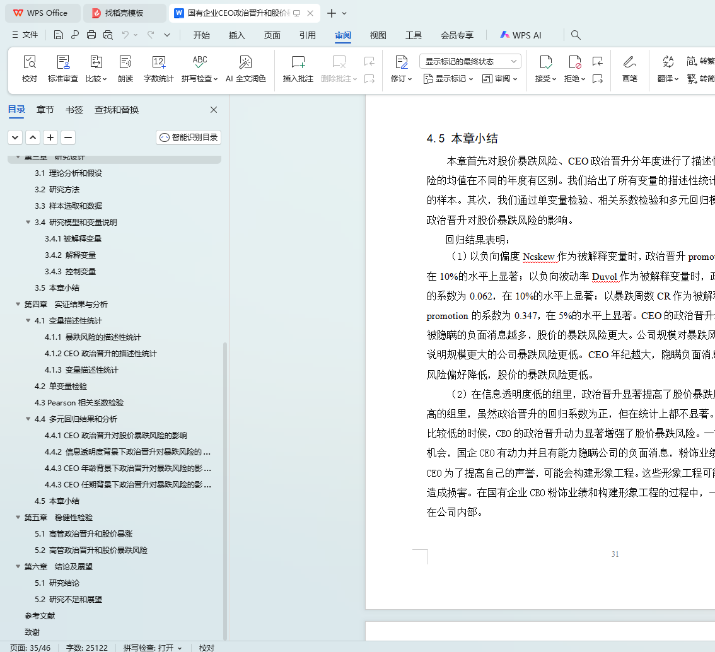715x652 pixels.
Task: Collapse the 4.1 变量描述性统计 node
Action: click(x=28, y=320)
